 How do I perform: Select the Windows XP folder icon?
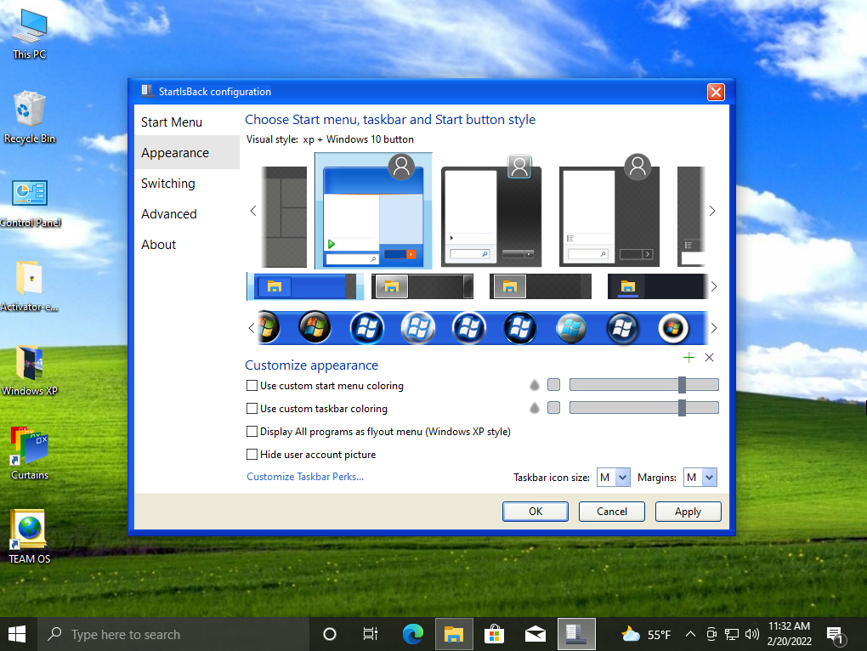click(x=30, y=371)
